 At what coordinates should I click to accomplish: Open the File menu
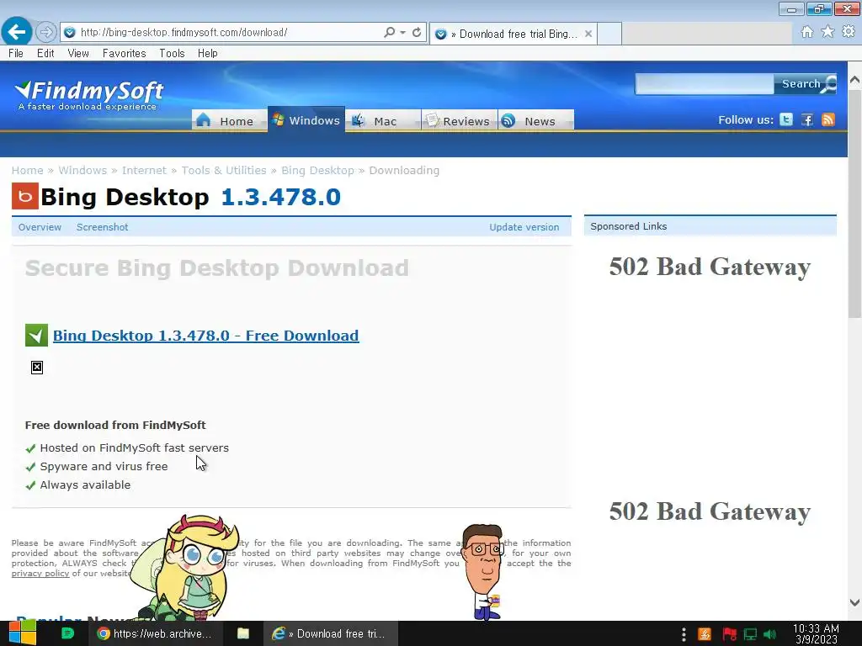(16, 53)
